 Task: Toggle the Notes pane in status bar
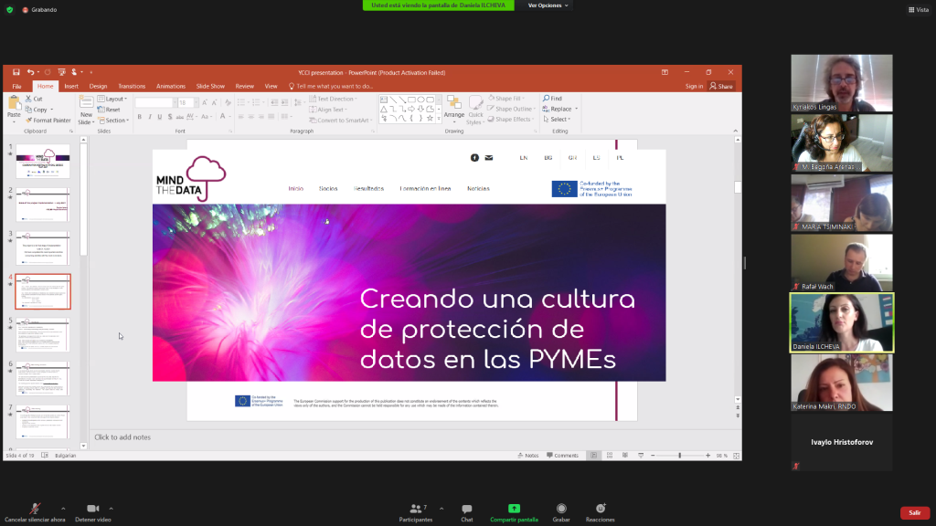(528, 455)
